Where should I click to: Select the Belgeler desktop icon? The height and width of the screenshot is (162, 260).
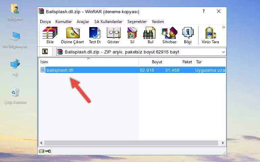[15, 13]
